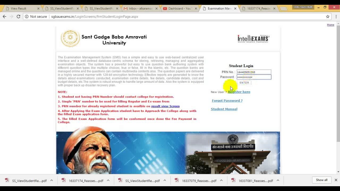Open Chrome three-dot menu

pyautogui.click(x=336, y=16)
